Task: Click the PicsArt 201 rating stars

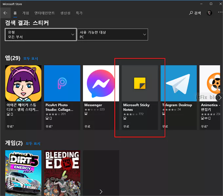Action: point(56,114)
